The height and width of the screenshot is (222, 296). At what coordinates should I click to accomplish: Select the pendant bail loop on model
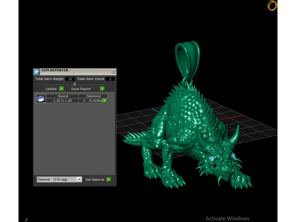tap(187, 60)
